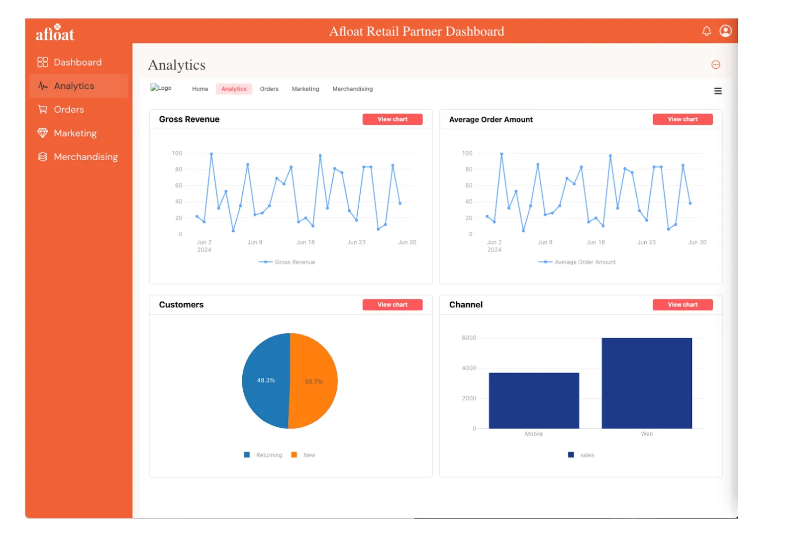
Task: Switch to the Home tab
Action: pos(200,89)
